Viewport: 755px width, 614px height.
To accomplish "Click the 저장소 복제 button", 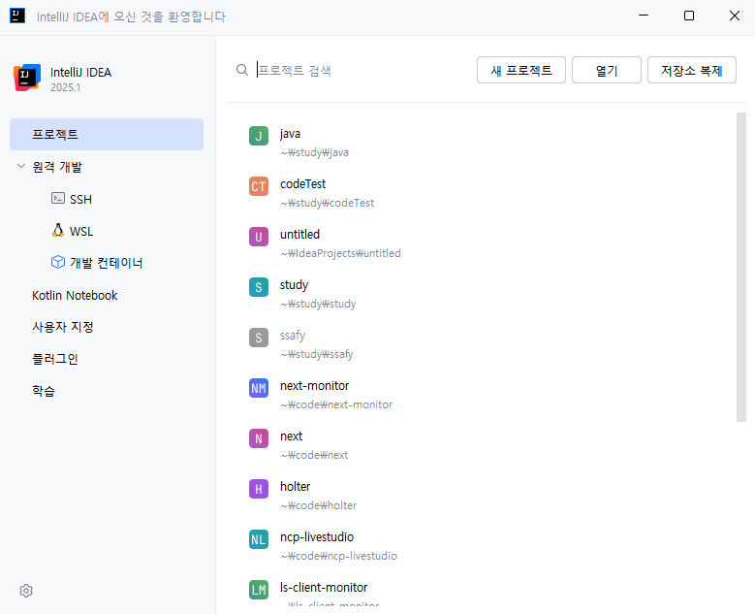I will pyautogui.click(x=691, y=71).
